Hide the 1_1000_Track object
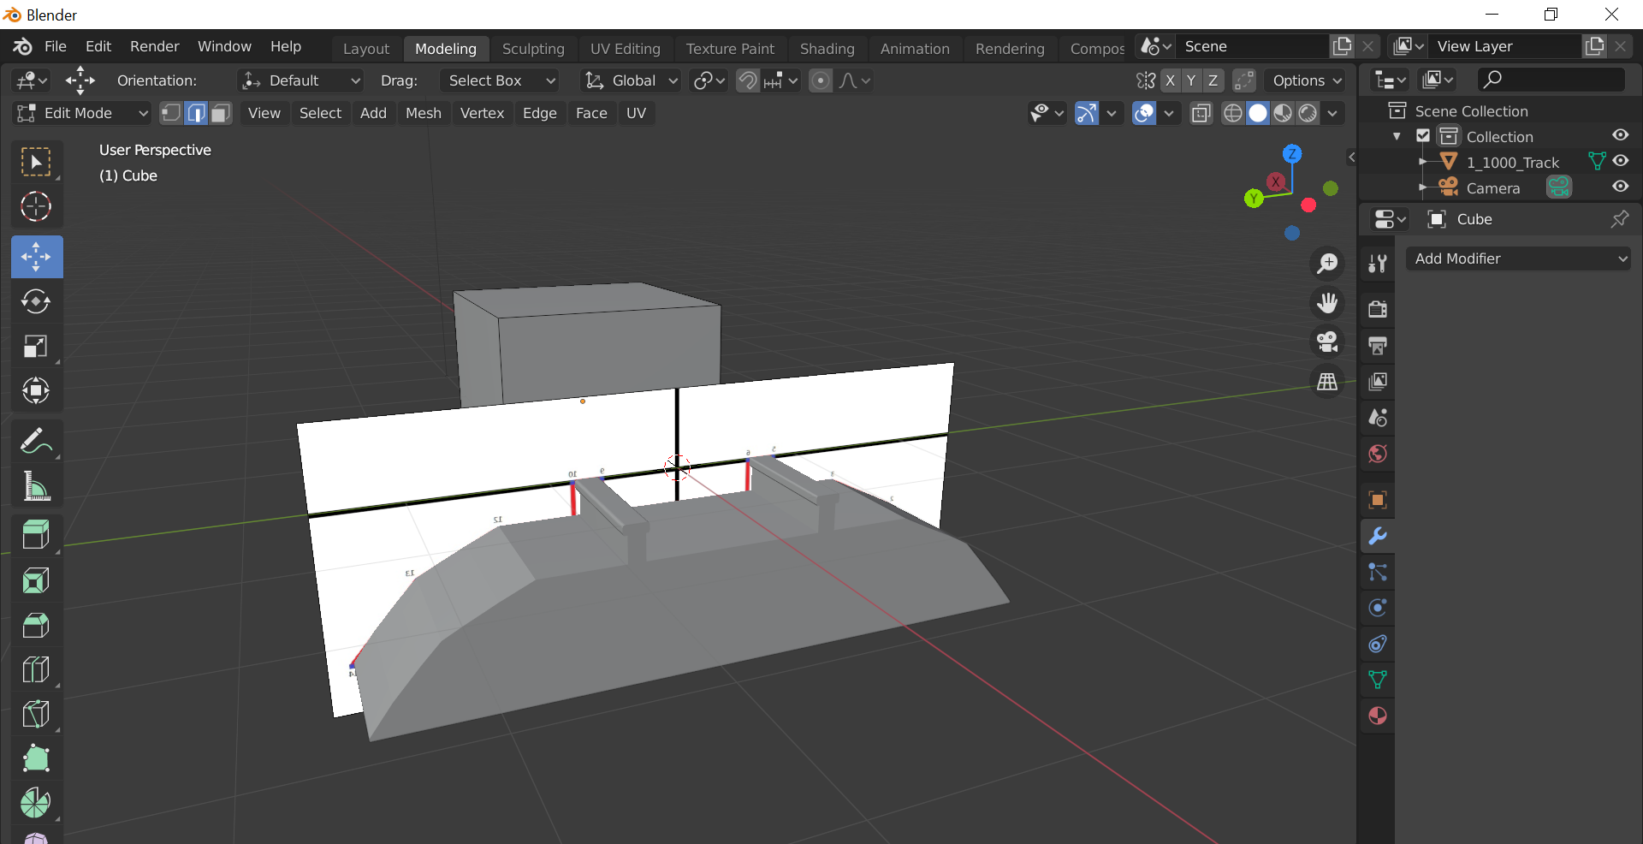 (x=1620, y=161)
